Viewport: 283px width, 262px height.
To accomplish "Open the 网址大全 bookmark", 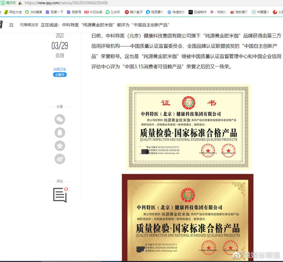I will click(x=13, y=12).
